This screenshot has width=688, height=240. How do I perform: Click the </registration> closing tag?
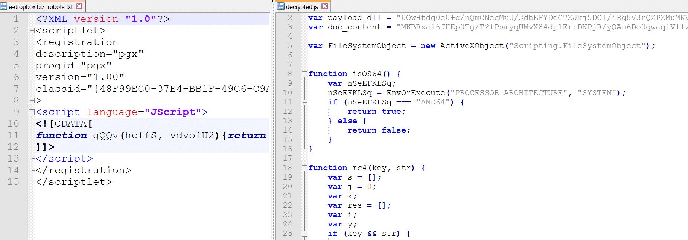pyautogui.click(x=83, y=171)
